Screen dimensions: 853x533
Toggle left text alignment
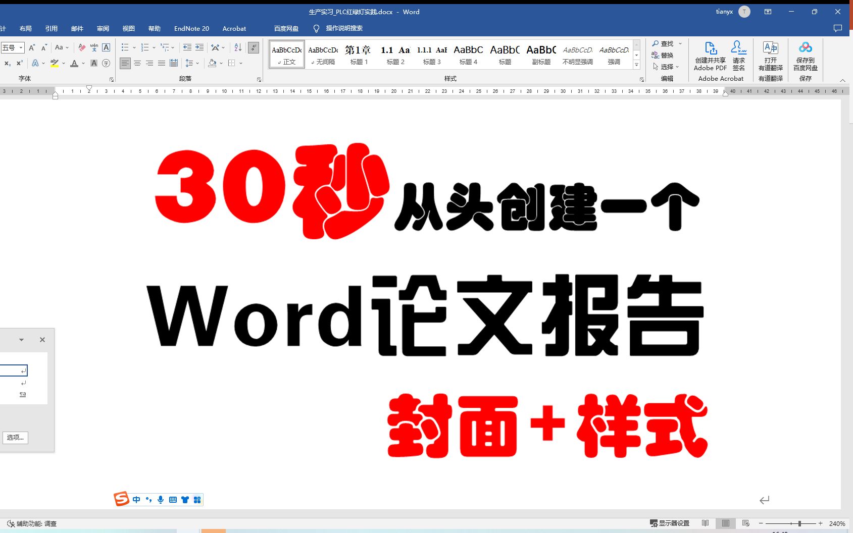pos(125,63)
